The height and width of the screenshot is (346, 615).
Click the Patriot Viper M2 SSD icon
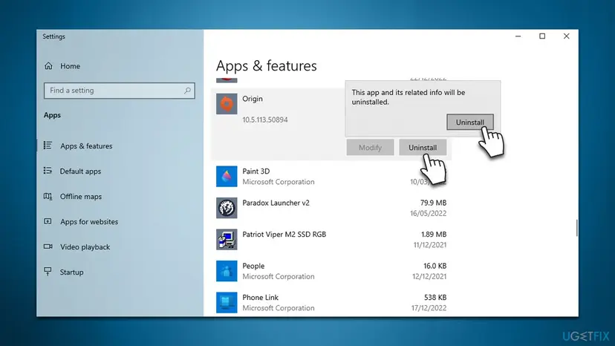(227, 239)
